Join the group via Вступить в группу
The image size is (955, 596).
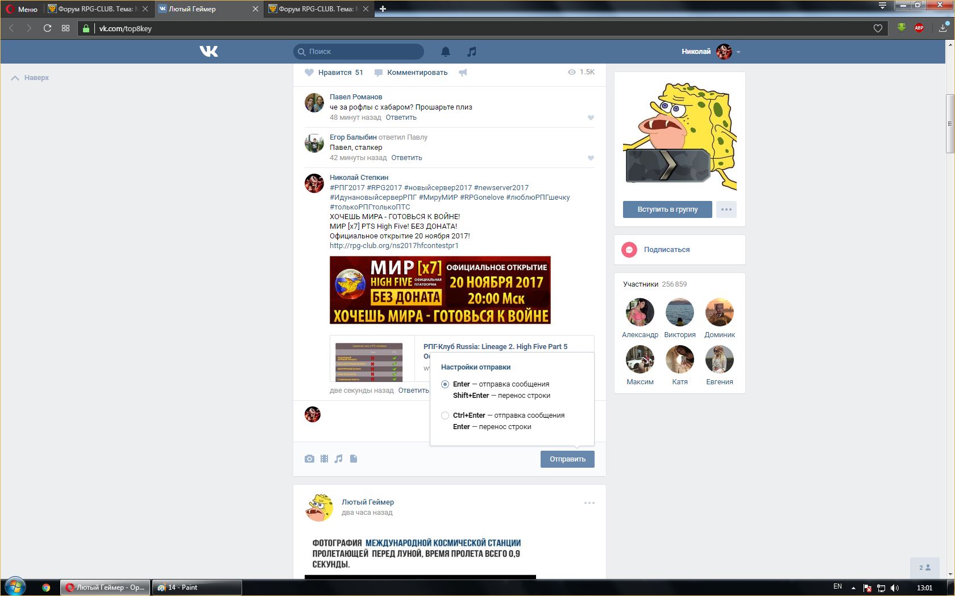667,209
